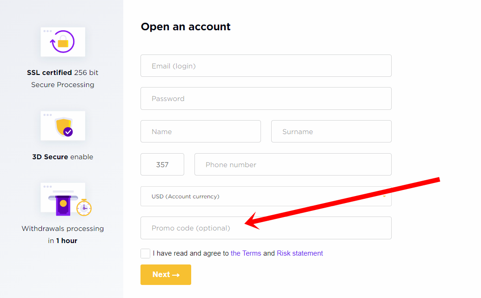Focus the Email login field
Screen dimensions: 481x298
[x=266, y=66]
